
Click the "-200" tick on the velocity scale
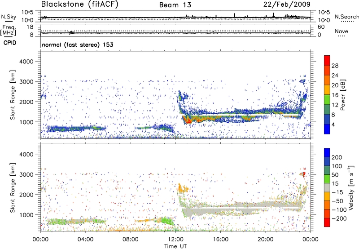[x=339, y=219]
